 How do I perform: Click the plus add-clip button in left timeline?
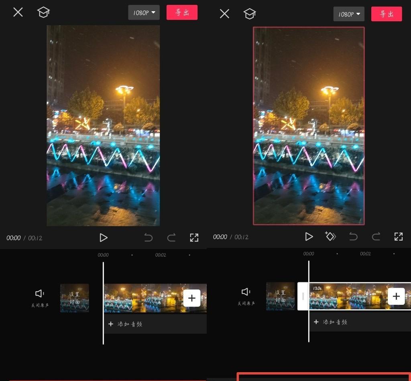(x=192, y=298)
